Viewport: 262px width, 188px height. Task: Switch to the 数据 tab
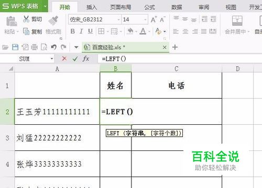tap(177, 7)
